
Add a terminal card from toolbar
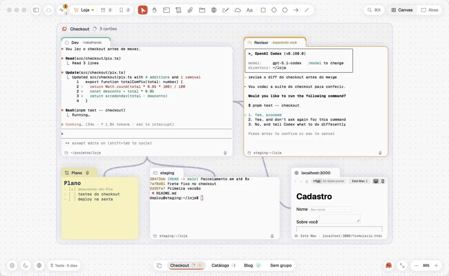166,10
